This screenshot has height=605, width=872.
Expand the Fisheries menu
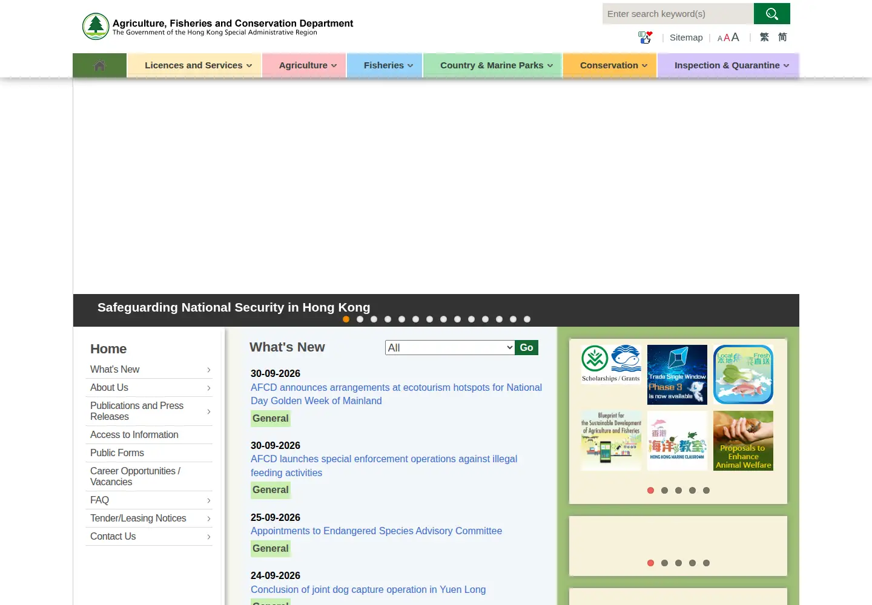pyautogui.click(x=385, y=65)
